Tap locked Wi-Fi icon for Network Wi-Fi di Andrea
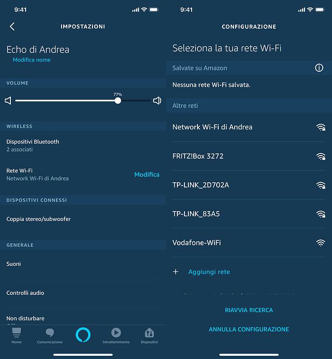Screen dimensions: 332x359 (x=321, y=127)
